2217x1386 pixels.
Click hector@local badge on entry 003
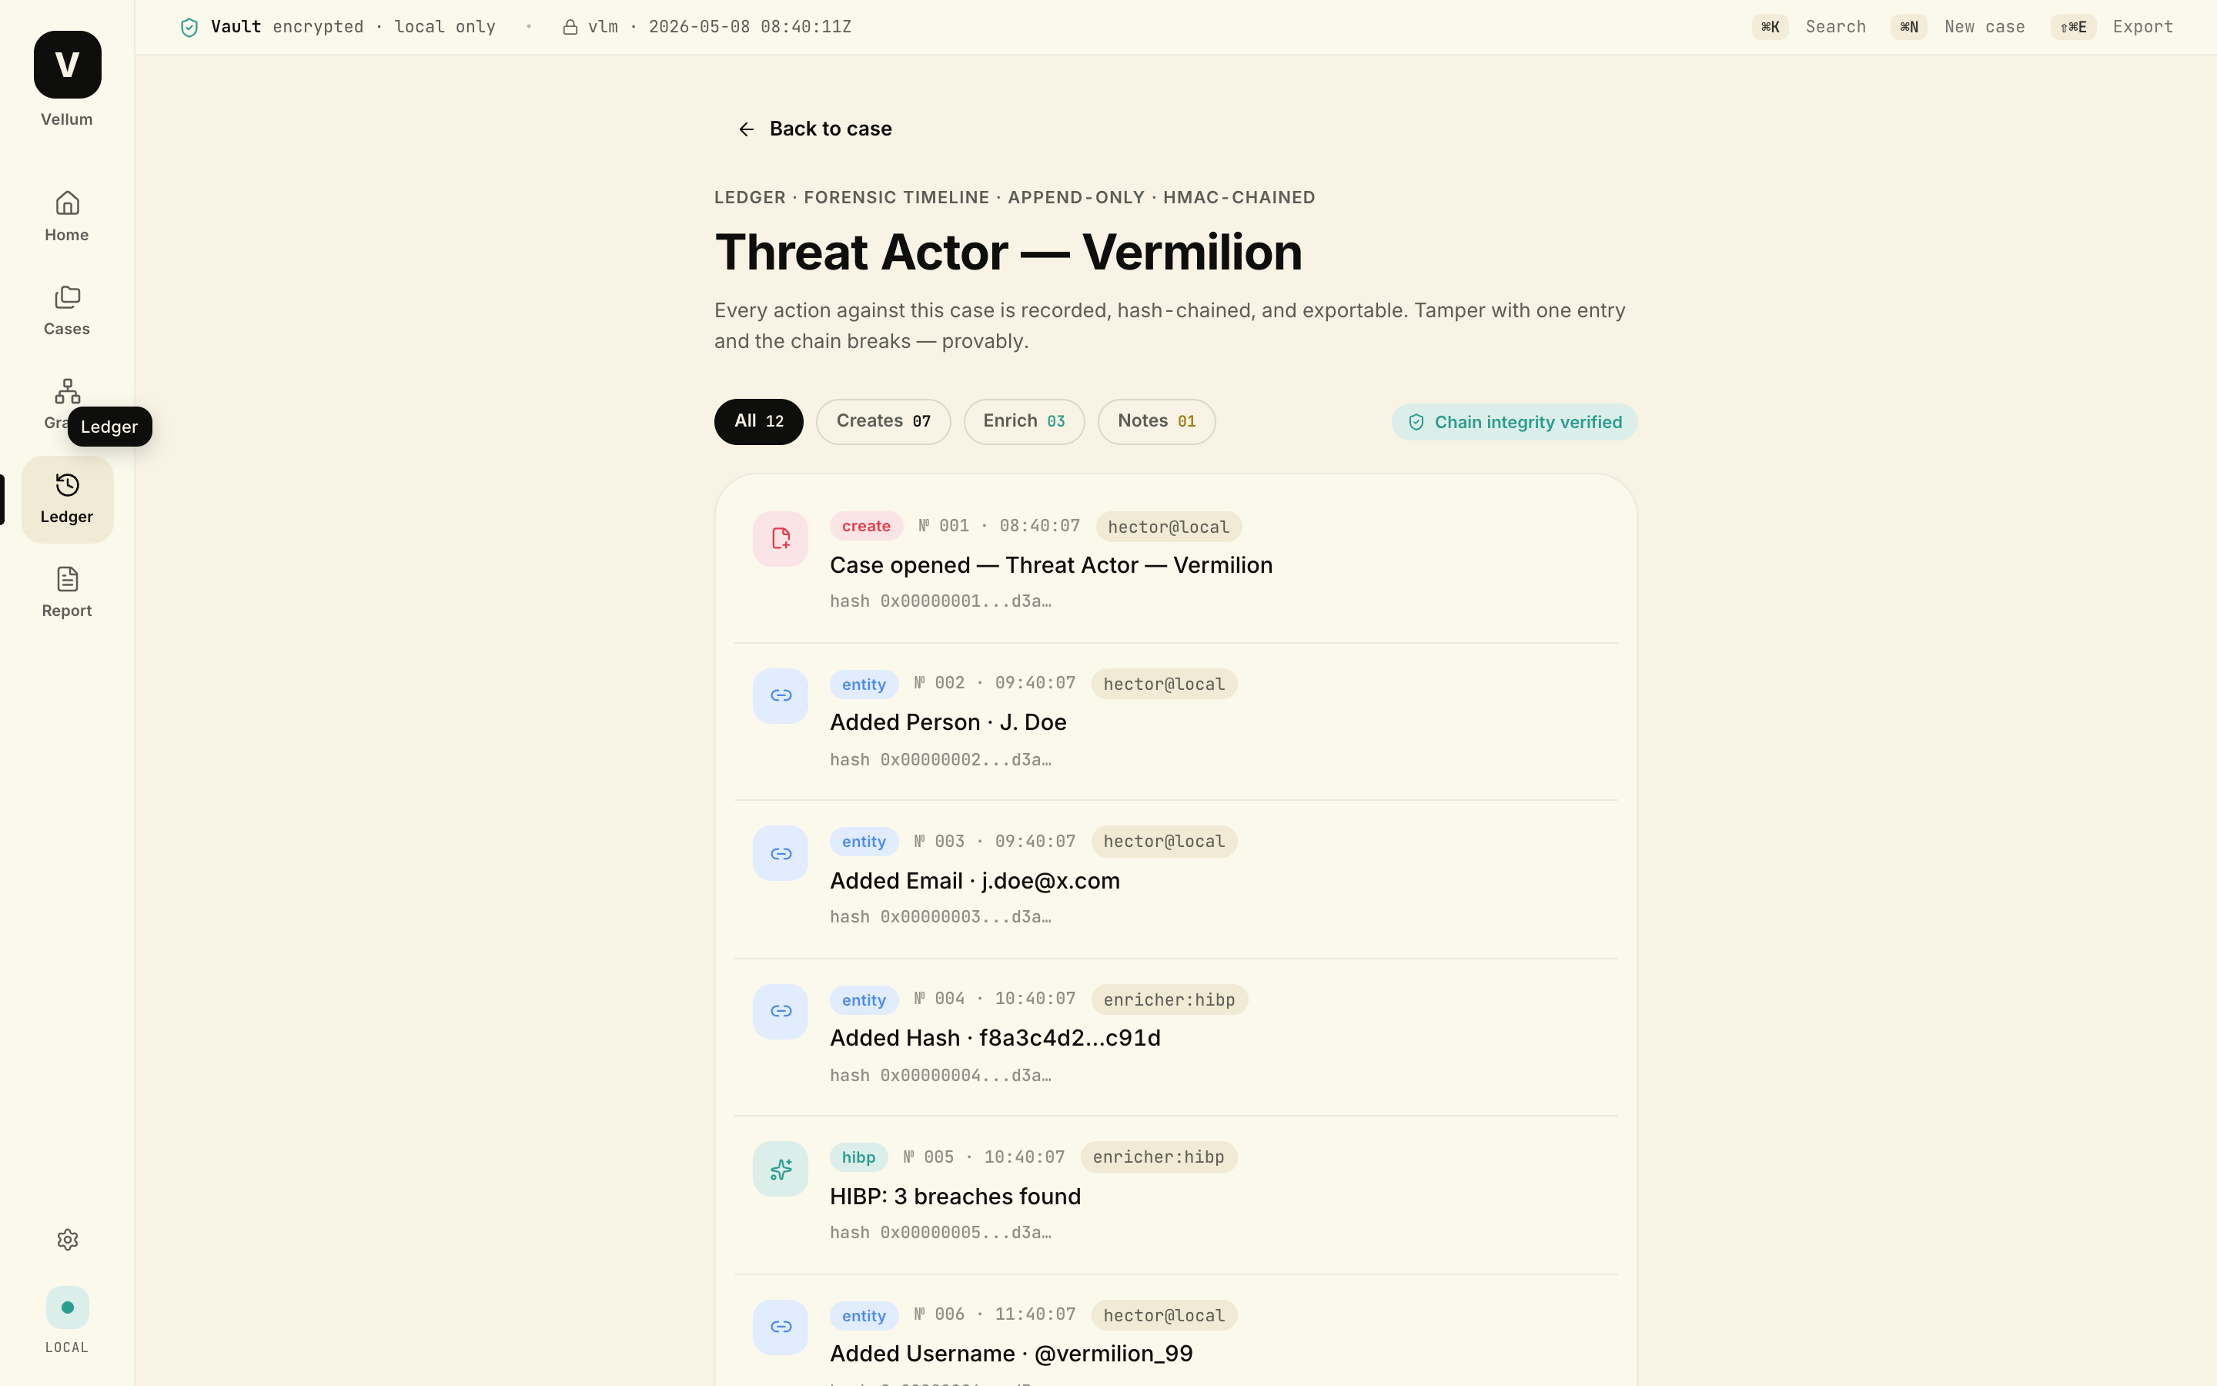1163,842
